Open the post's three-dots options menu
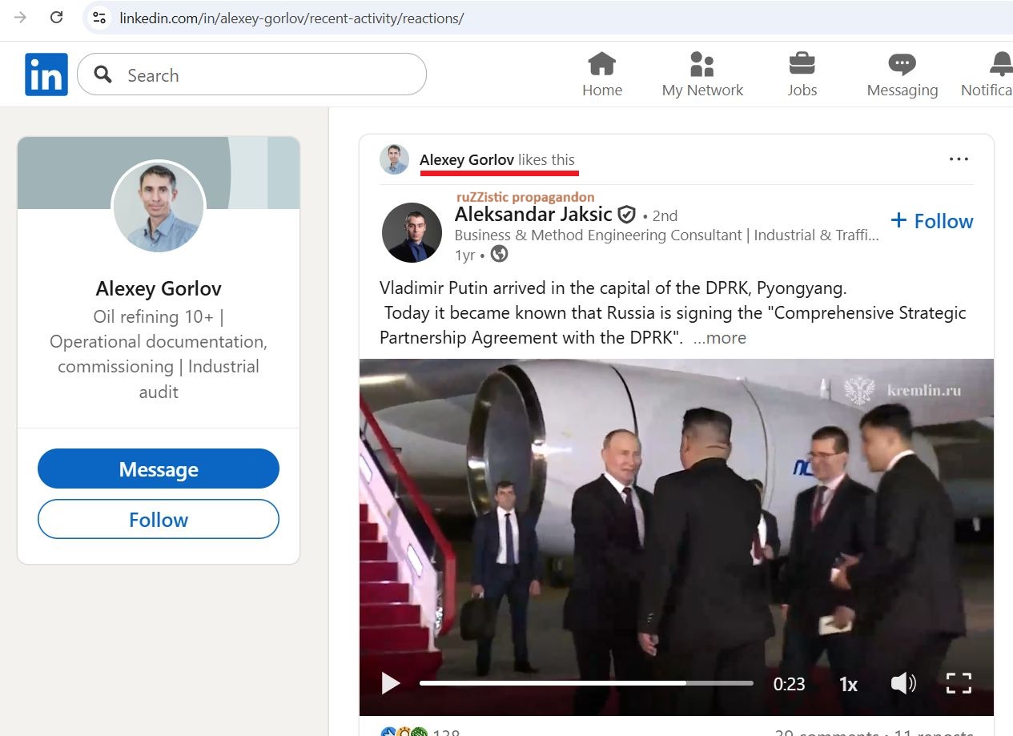Screen dimensions: 1013x736 pos(959,159)
